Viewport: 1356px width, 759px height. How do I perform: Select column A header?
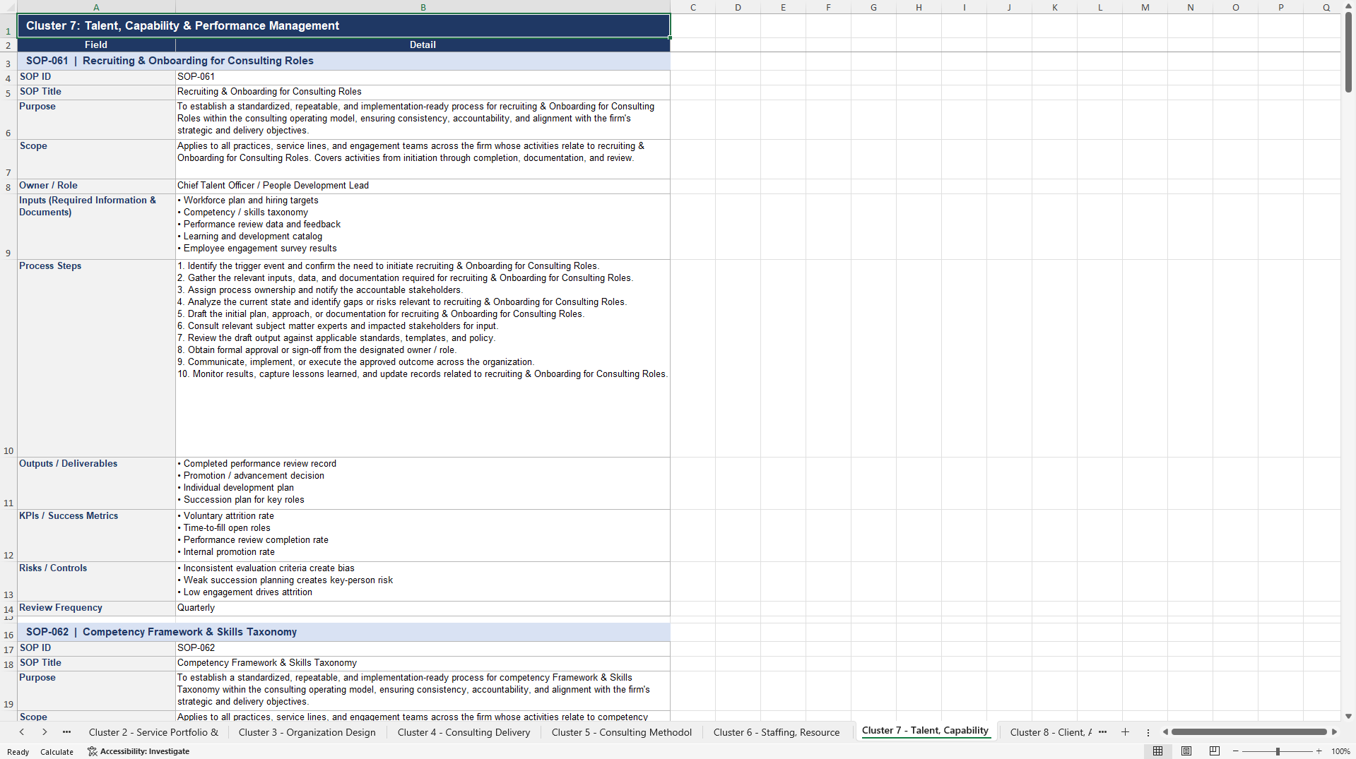[x=96, y=7]
